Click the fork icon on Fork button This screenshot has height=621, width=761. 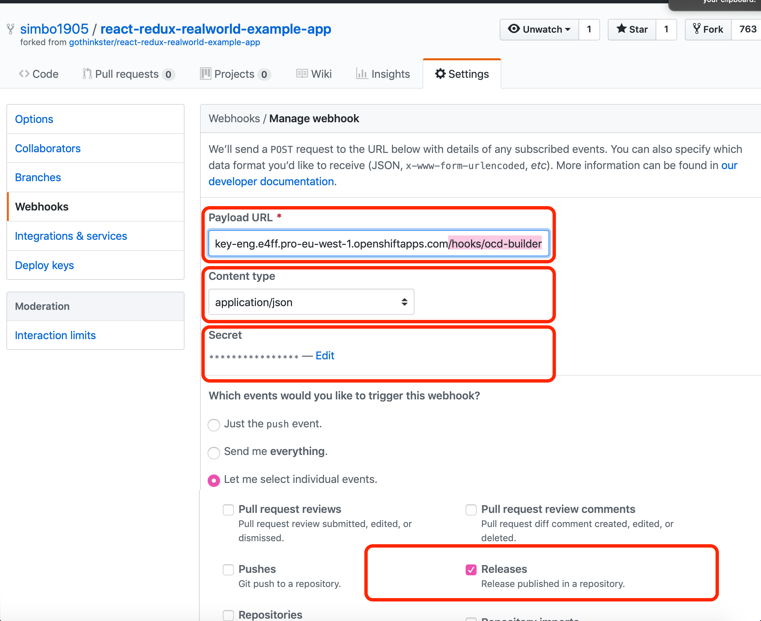tap(697, 29)
